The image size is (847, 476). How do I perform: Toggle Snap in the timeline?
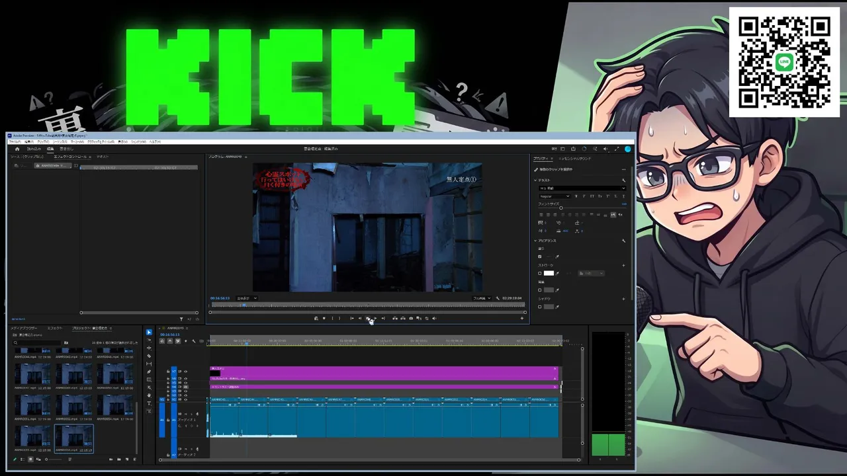(x=170, y=341)
